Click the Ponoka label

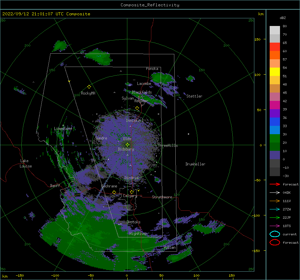coord(152,69)
